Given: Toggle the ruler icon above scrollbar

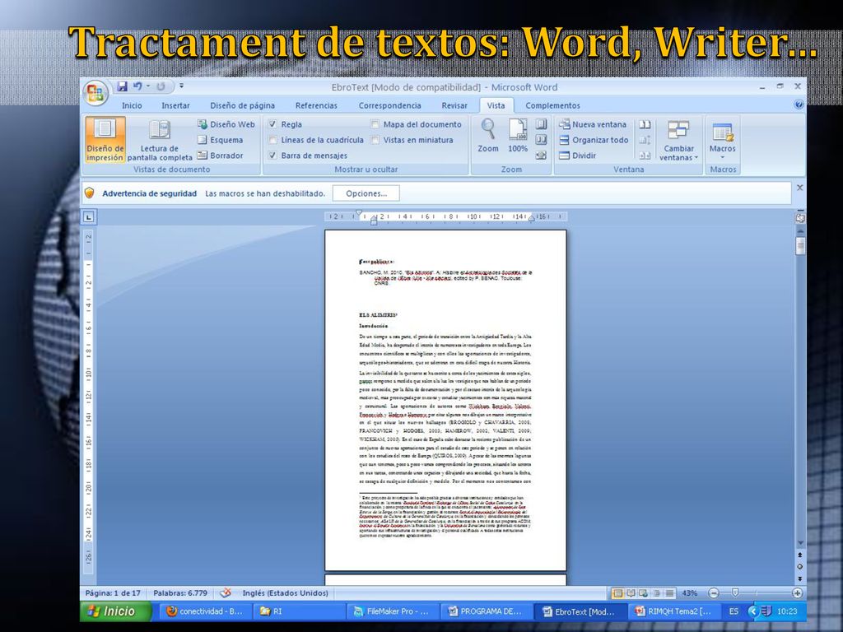Looking at the screenshot, I should coord(800,217).
